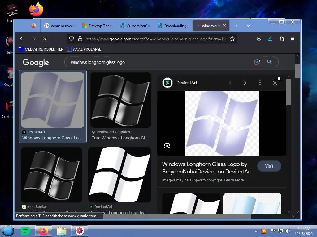The width and height of the screenshot is (317, 237).
Task: Show hidden system tray icons arrow
Action: click(256, 231)
